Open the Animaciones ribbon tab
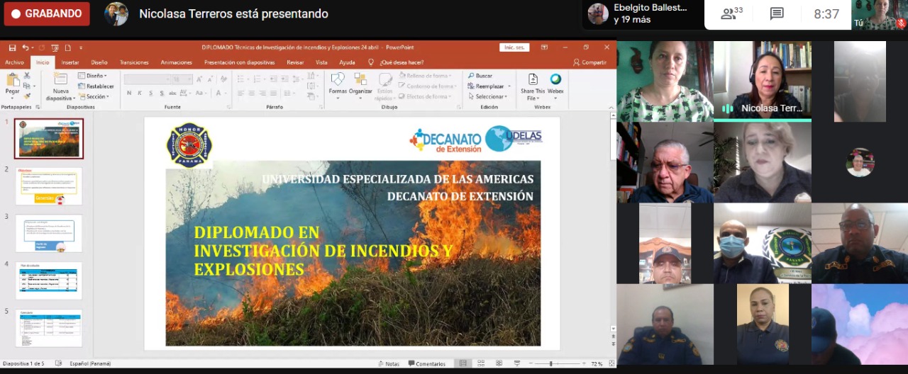Viewport: 908px width, 374px height. pos(176,62)
